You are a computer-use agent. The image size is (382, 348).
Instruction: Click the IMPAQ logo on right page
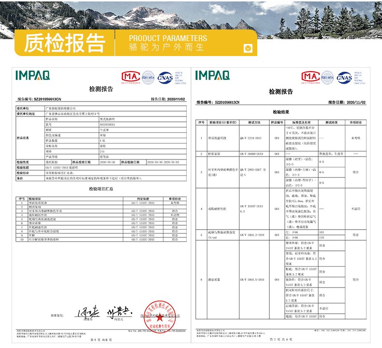click(212, 75)
